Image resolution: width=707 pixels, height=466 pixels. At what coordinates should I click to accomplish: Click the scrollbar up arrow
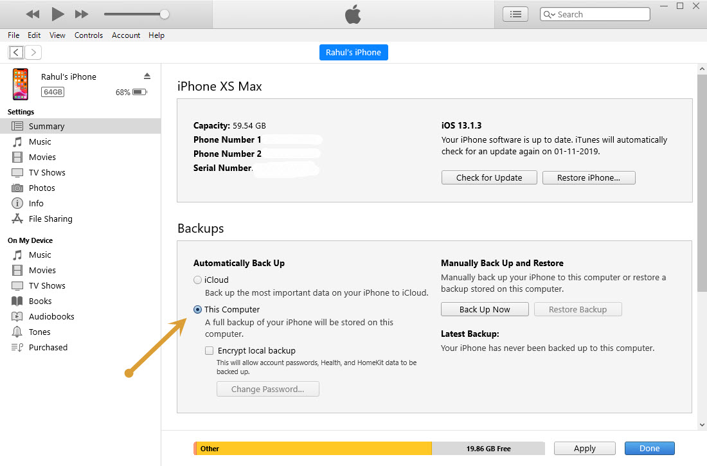click(x=702, y=69)
